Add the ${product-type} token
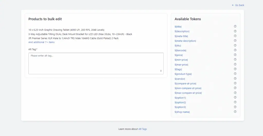This screenshot has height=136, width=263. (183, 74)
